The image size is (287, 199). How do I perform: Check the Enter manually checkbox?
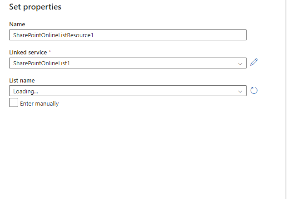(x=14, y=102)
